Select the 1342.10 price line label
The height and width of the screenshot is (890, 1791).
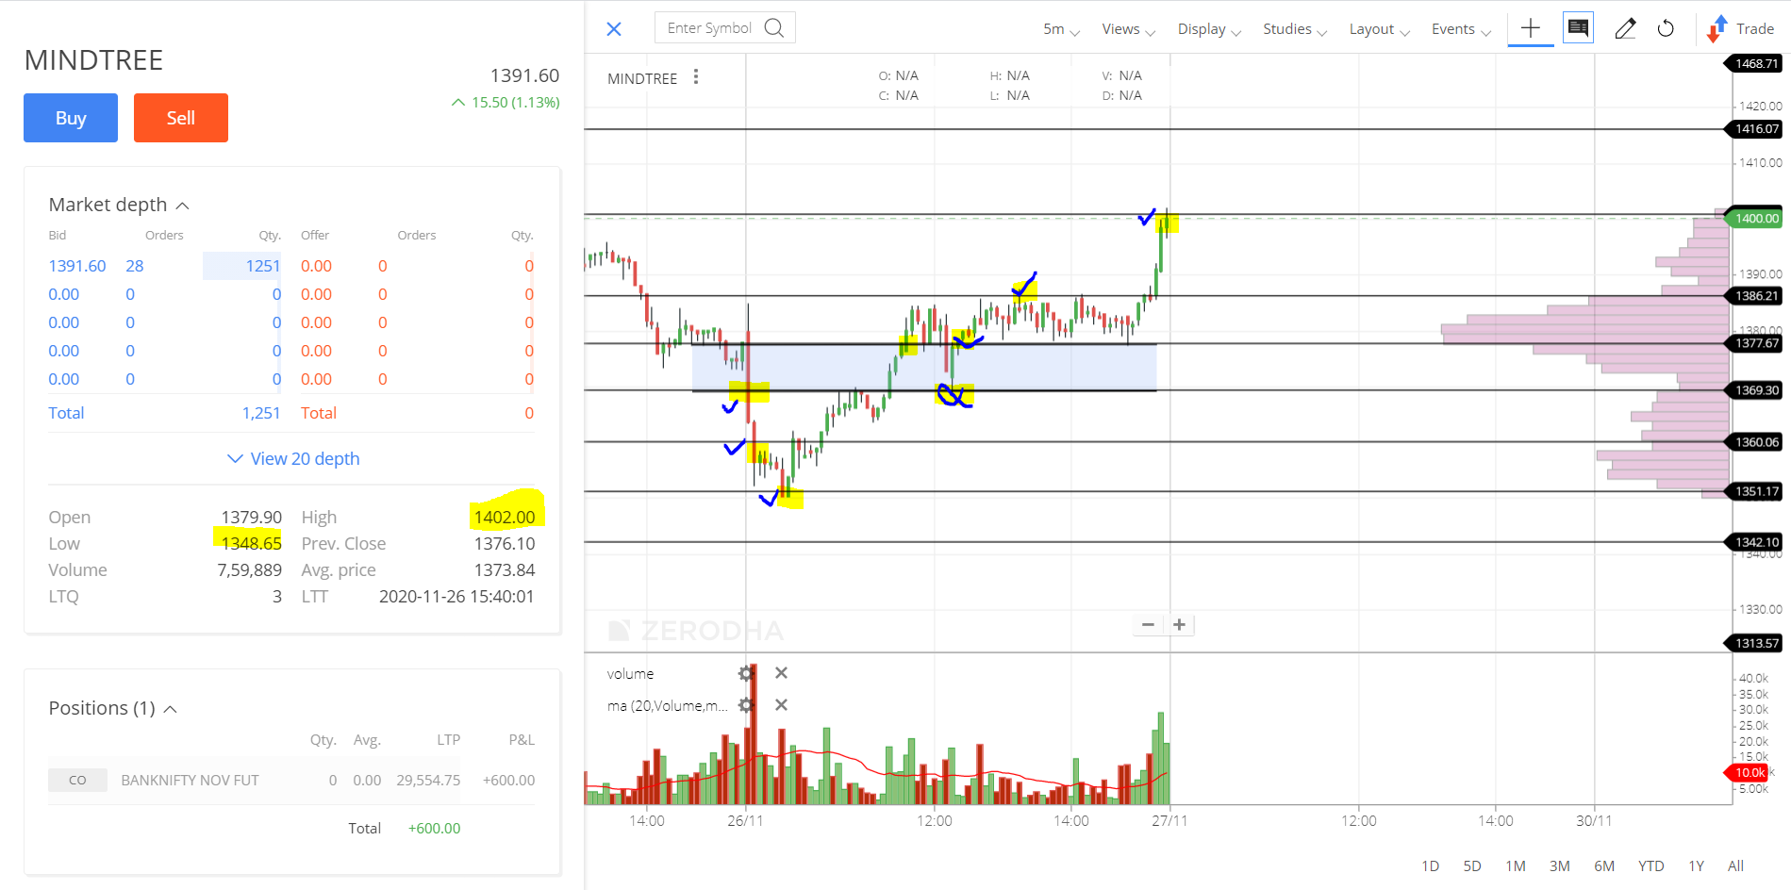pyautogui.click(x=1755, y=542)
